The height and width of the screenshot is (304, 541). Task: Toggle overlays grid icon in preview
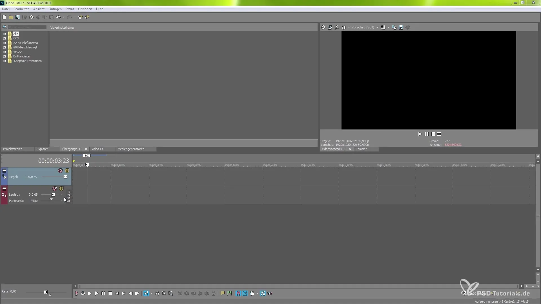383,27
